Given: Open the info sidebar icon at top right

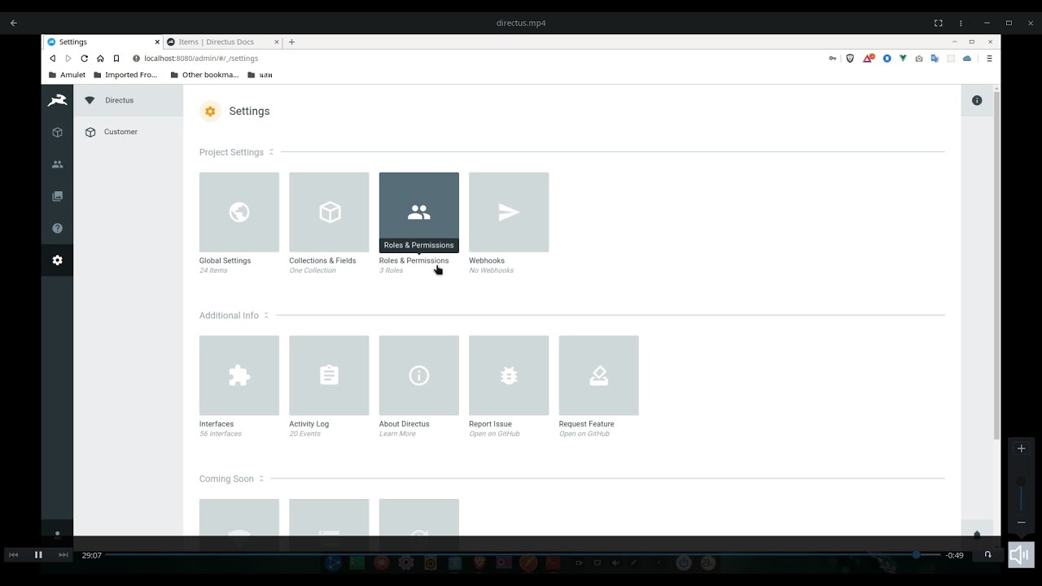Looking at the screenshot, I should point(977,100).
